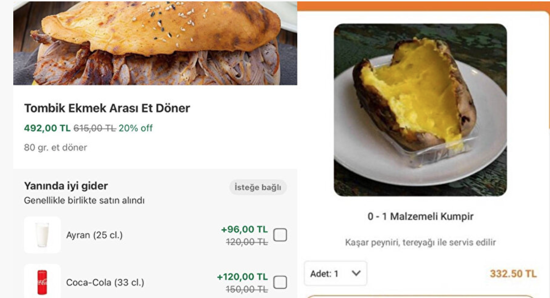Click the Tombik Ekmek Arası Et Döner title
The height and width of the screenshot is (298, 550).
tap(107, 108)
